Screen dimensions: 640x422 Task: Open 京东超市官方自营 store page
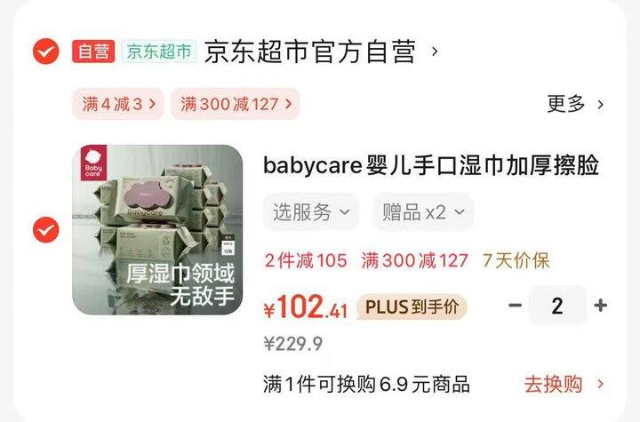310,52
